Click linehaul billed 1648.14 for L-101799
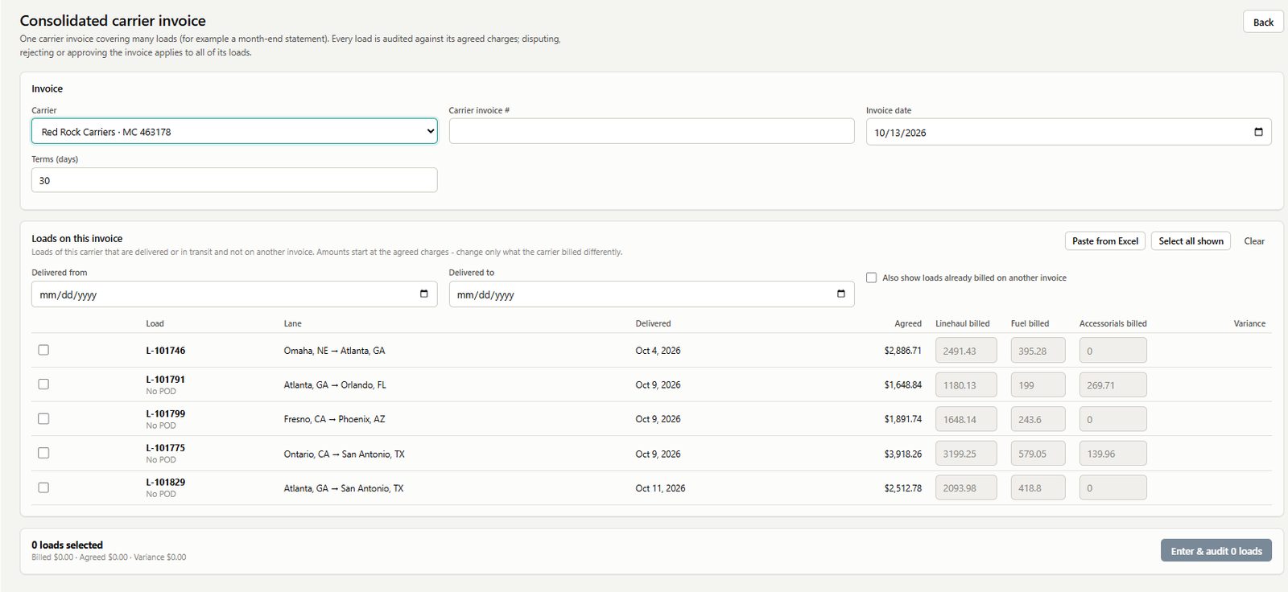The height and width of the screenshot is (592, 1288). click(966, 419)
